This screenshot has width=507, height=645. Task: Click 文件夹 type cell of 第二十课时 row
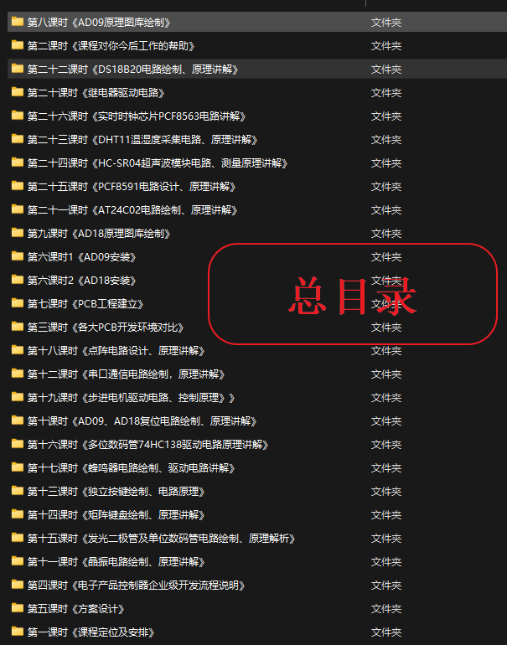coord(386,92)
